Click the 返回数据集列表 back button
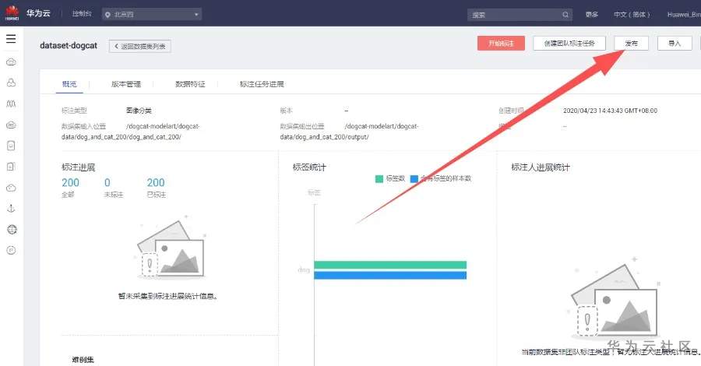Screen dimensions: 701x366 (x=140, y=46)
